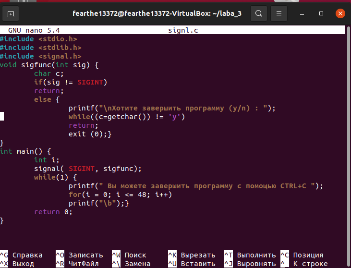Click the window title fearthe13372@fearthe13372-VirtualBox

[157, 13]
